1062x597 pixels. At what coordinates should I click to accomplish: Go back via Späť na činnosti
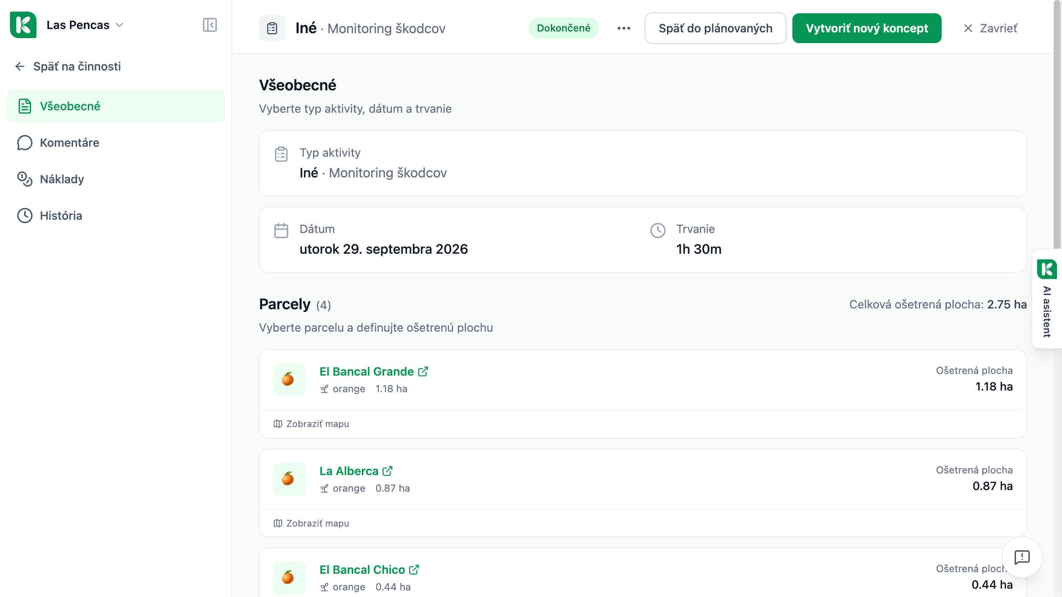coord(67,66)
